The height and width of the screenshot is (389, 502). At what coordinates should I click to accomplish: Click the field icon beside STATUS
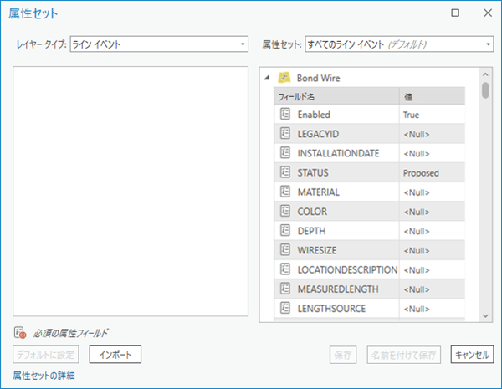284,172
